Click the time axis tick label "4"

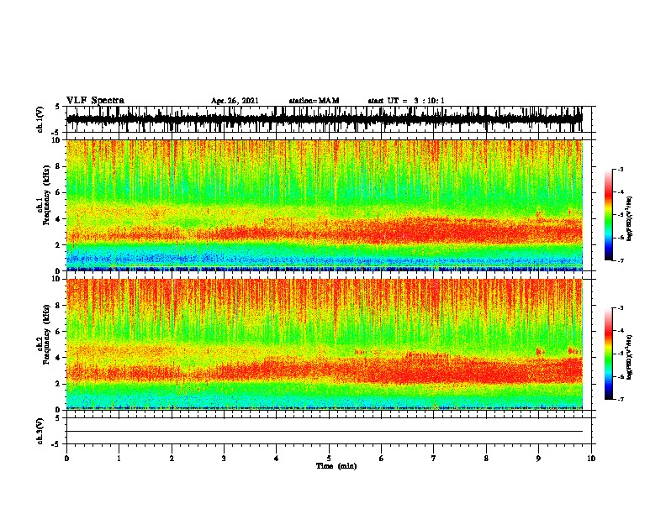click(277, 459)
